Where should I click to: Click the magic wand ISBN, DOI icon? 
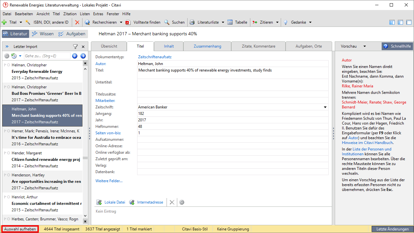pos(28,22)
